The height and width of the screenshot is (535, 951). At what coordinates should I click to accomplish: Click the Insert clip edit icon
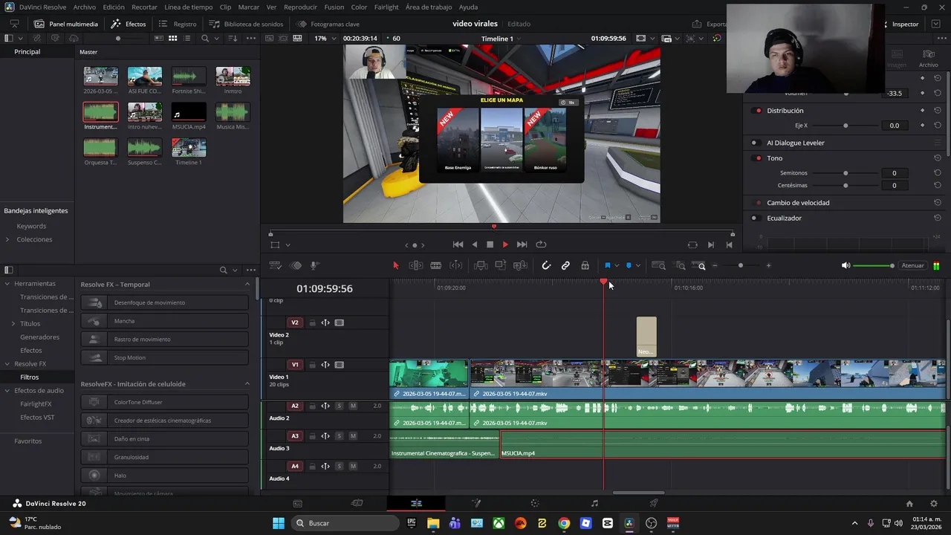(481, 265)
